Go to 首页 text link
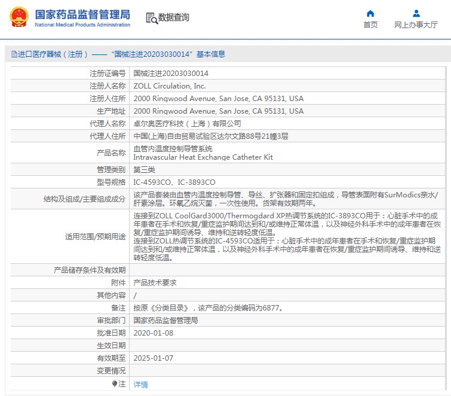451x396 pixels. pyautogui.click(x=370, y=25)
